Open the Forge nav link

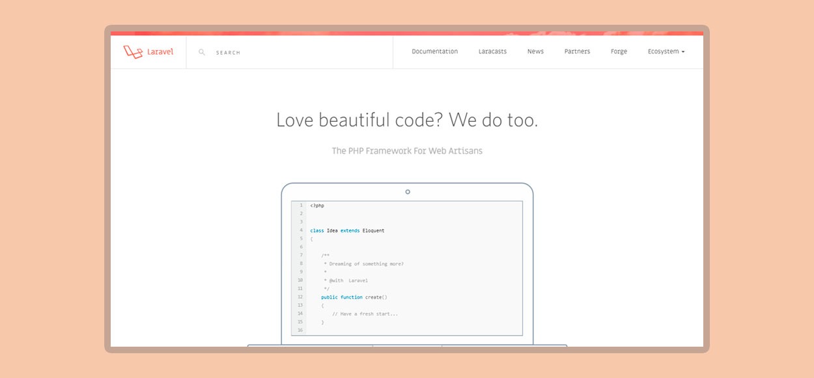(x=619, y=51)
